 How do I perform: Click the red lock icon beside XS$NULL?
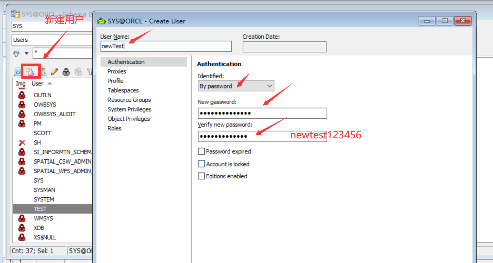22,237
